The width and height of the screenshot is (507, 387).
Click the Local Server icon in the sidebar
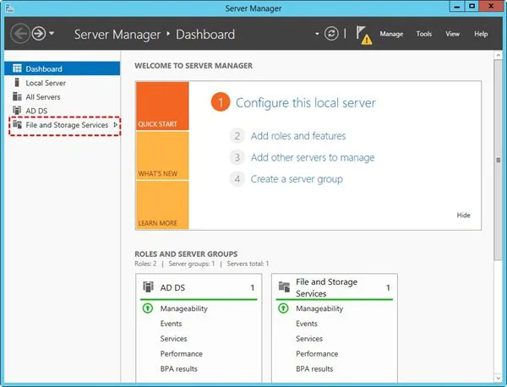click(x=17, y=83)
